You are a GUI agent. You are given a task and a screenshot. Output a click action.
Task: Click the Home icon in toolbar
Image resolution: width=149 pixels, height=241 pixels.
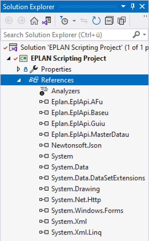34,21
